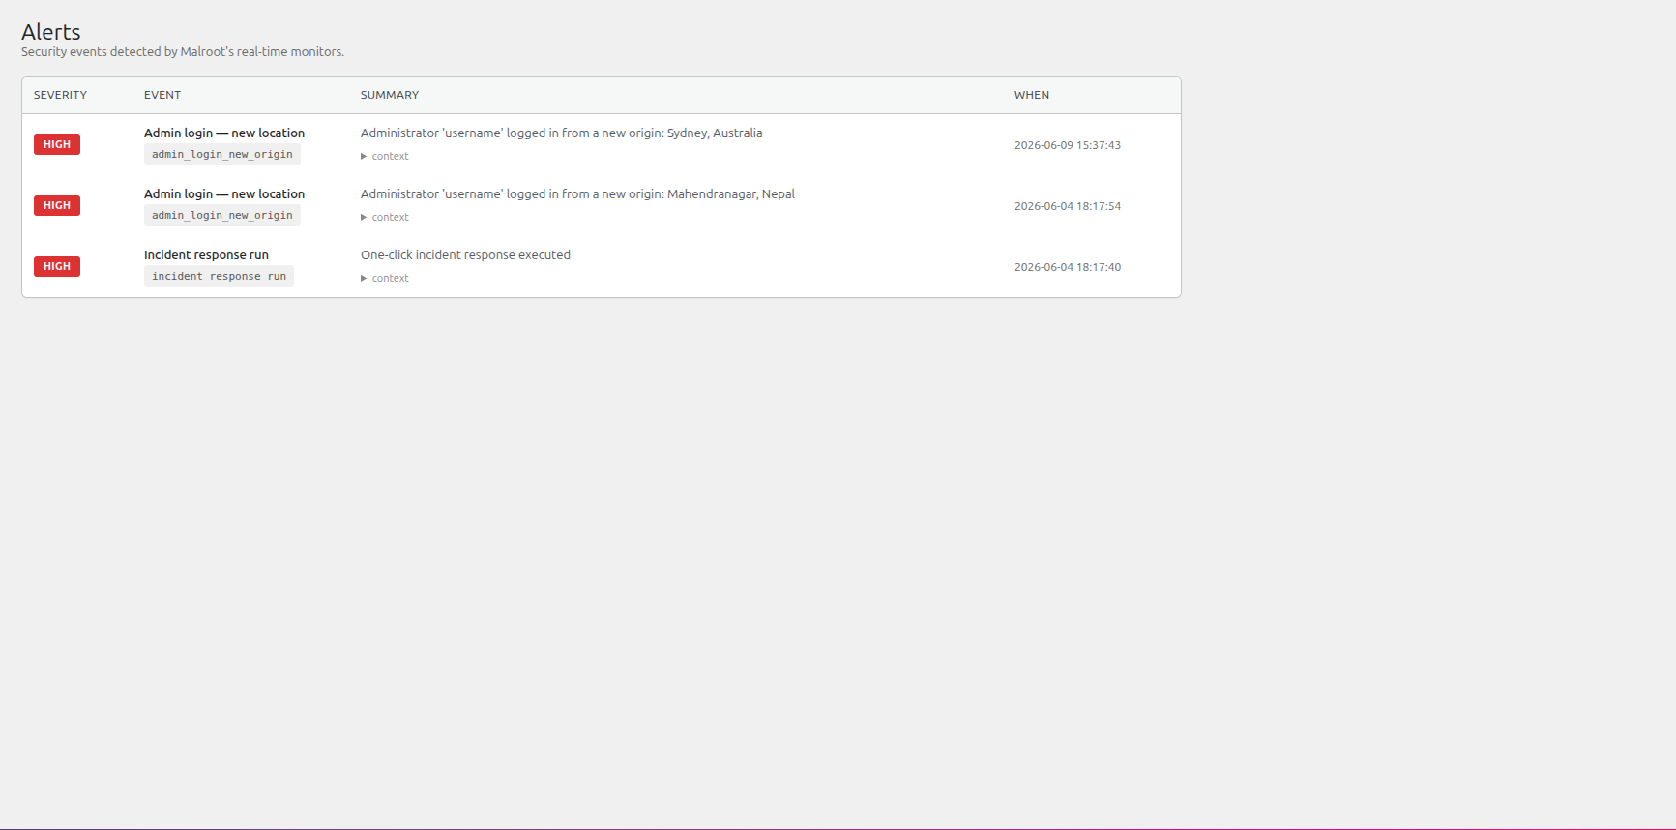This screenshot has height=830, width=1676.
Task: Click timestamp 2026-06-04 18:17:54
Action: [x=1068, y=206]
